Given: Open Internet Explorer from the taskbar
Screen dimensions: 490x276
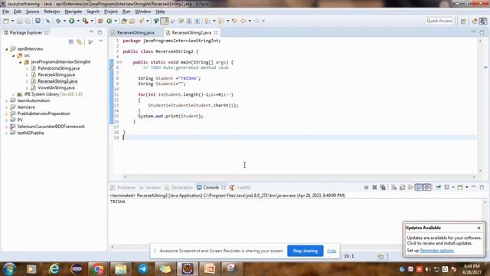Looking at the screenshot, I should click(54, 269).
